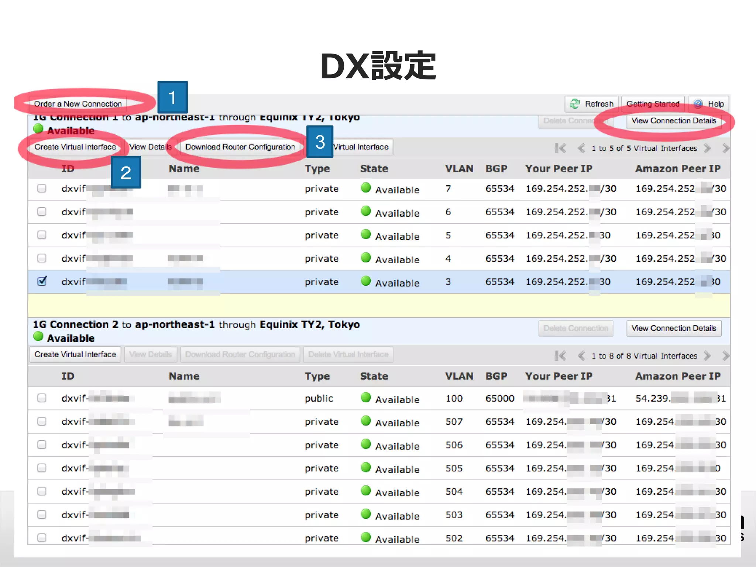Check the VLAN 7 virtual interface checkbox
The height and width of the screenshot is (567, 756).
pos(42,188)
